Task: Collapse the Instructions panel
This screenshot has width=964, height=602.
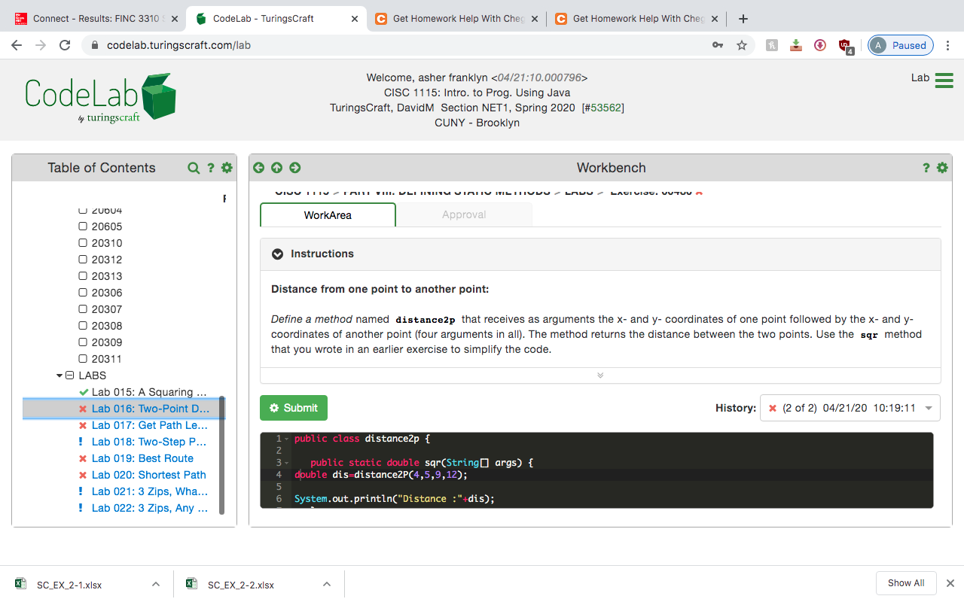Action: [x=278, y=254]
